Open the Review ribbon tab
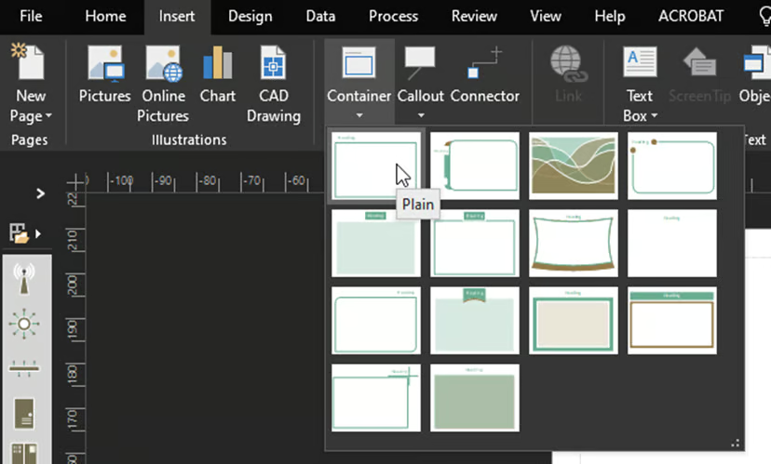This screenshot has width=771, height=464. [x=474, y=16]
